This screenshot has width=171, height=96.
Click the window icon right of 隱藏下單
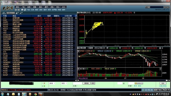click(x=162, y=90)
